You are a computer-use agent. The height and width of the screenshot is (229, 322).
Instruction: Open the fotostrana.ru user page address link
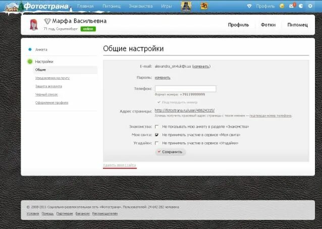click(x=185, y=110)
